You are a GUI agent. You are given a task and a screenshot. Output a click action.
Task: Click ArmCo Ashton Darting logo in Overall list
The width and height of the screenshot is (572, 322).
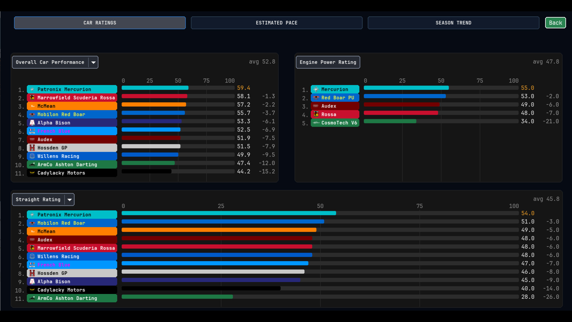(32, 165)
